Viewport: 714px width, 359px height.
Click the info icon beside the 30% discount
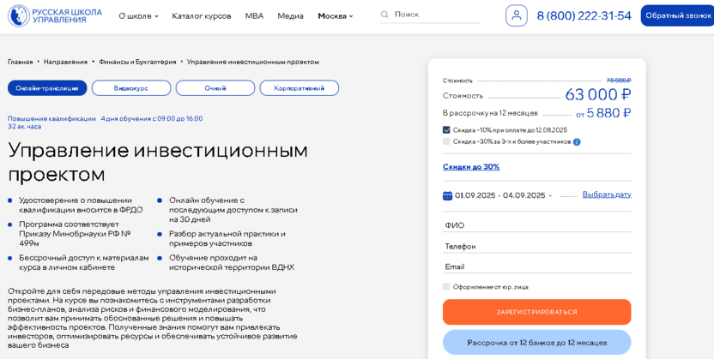click(577, 142)
